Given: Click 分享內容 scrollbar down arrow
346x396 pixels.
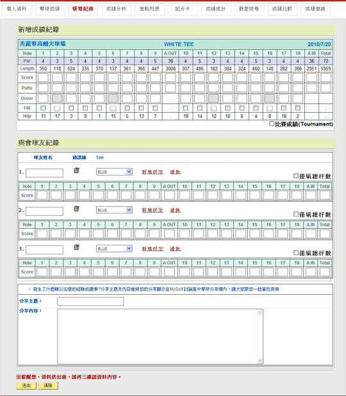Looking at the screenshot, I should pyautogui.click(x=260, y=361).
